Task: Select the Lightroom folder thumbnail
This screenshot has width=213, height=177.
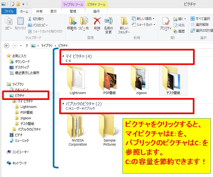Action: (78, 78)
